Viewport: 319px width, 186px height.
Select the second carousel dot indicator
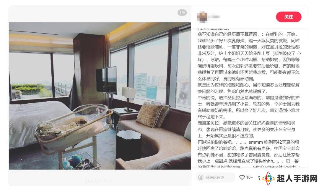point(90,180)
